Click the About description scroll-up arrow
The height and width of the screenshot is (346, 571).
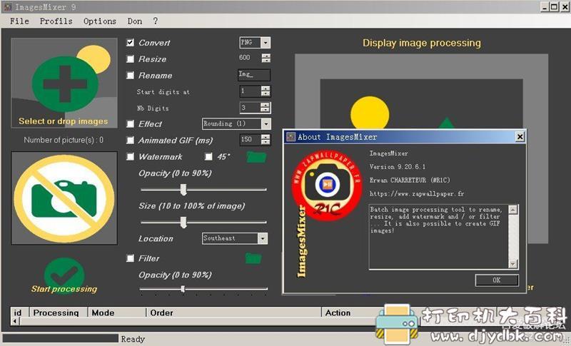(x=512, y=210)
